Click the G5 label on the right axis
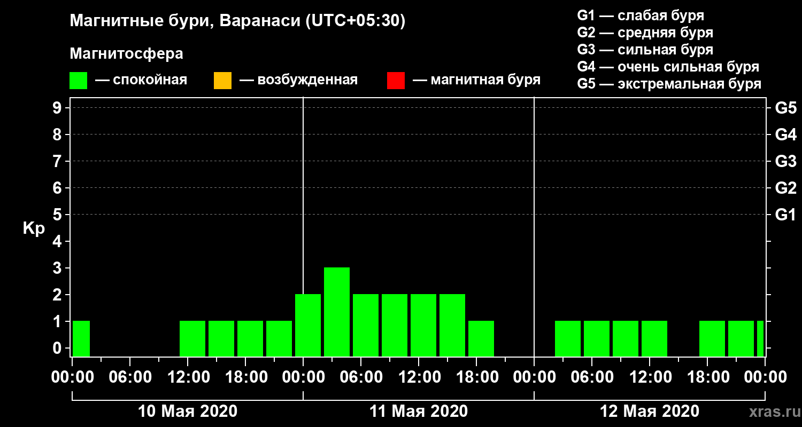The width and height of the screenshot is (802, 427). point(785,108)
